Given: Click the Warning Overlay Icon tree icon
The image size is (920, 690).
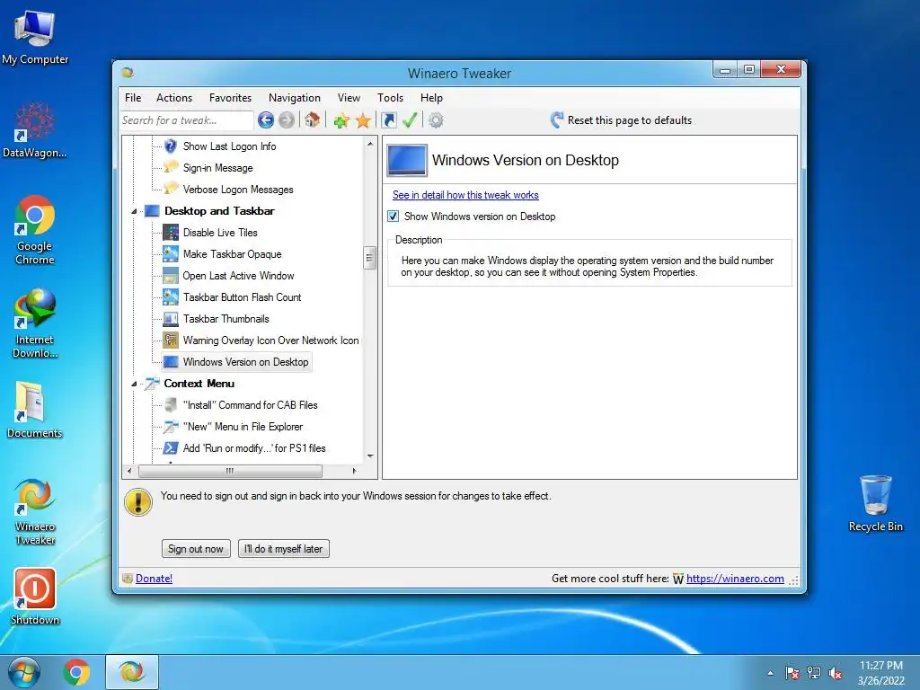Looking at the screenshot, I should pos(170,341).
